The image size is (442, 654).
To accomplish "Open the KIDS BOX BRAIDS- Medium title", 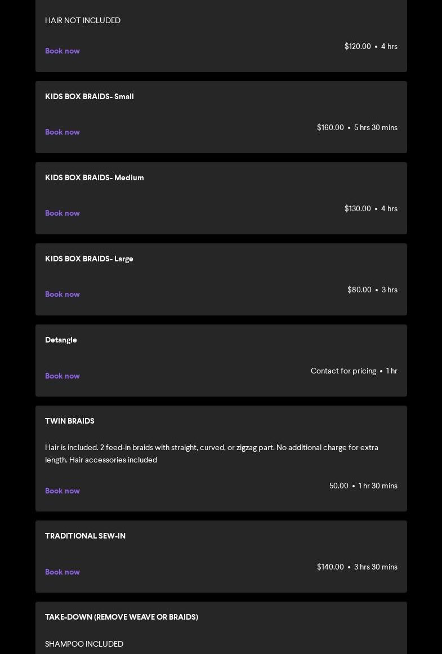I will 94,177.
